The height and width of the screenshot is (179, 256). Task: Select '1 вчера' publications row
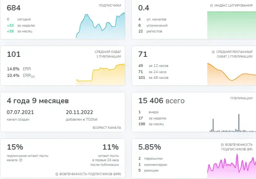[x=148, y=112]
